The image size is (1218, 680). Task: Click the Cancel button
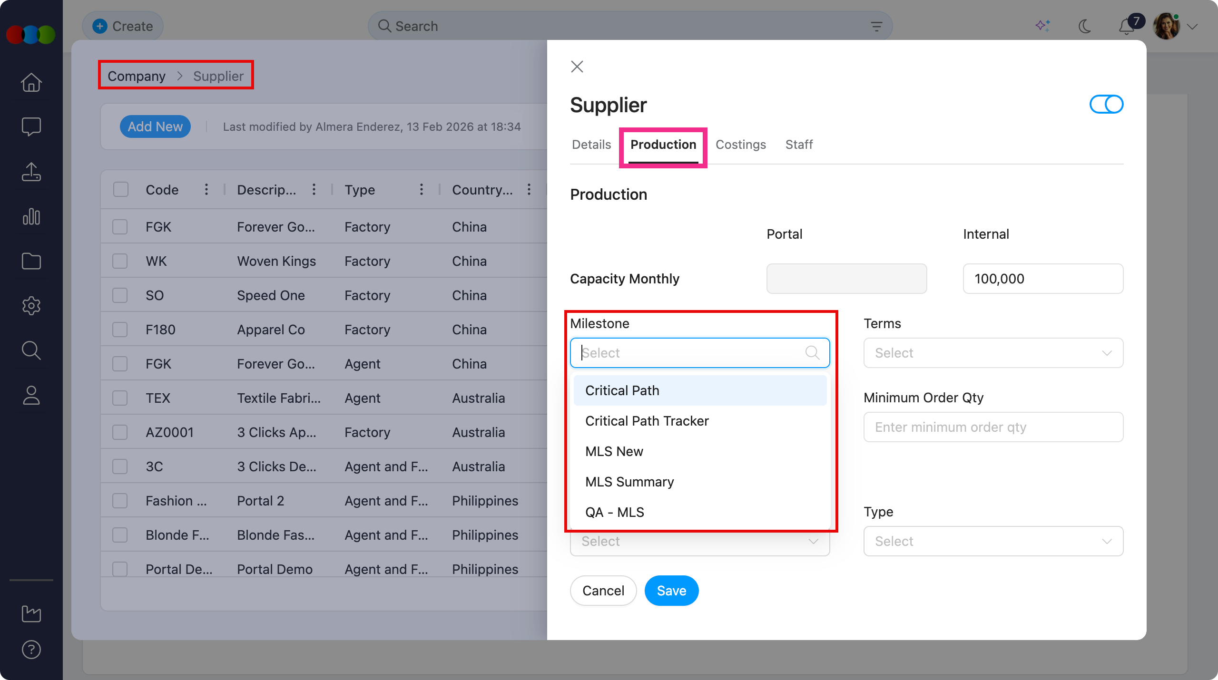[x=603, y=591]
